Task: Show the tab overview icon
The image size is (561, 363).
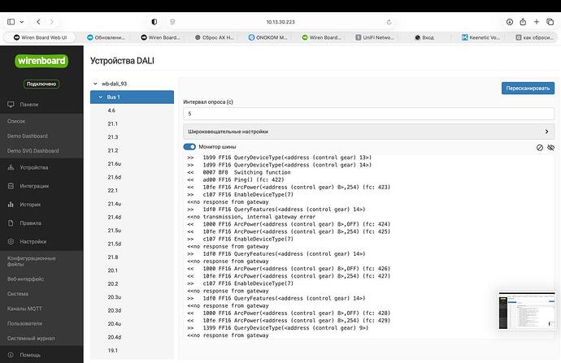Action: (550, 22)
